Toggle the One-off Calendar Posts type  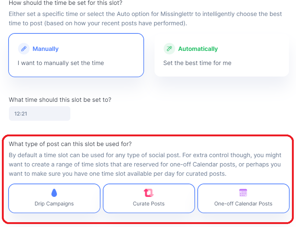[244, 198]
